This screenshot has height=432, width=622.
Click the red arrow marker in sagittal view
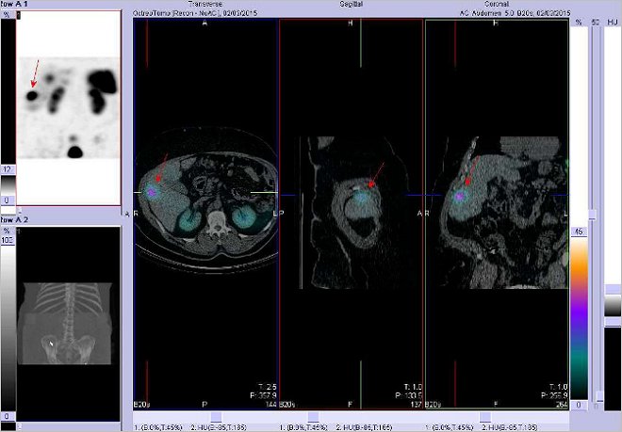pyautogui.click(x=377, y=174)
